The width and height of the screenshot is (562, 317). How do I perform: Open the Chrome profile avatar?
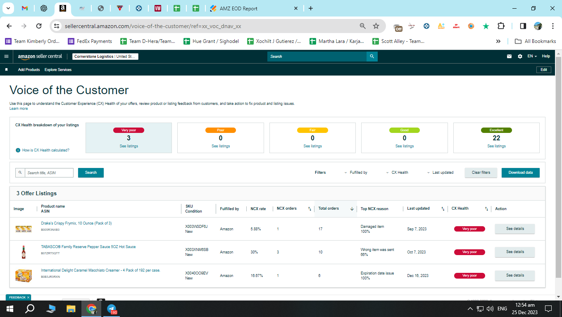(x=538, y=26)
